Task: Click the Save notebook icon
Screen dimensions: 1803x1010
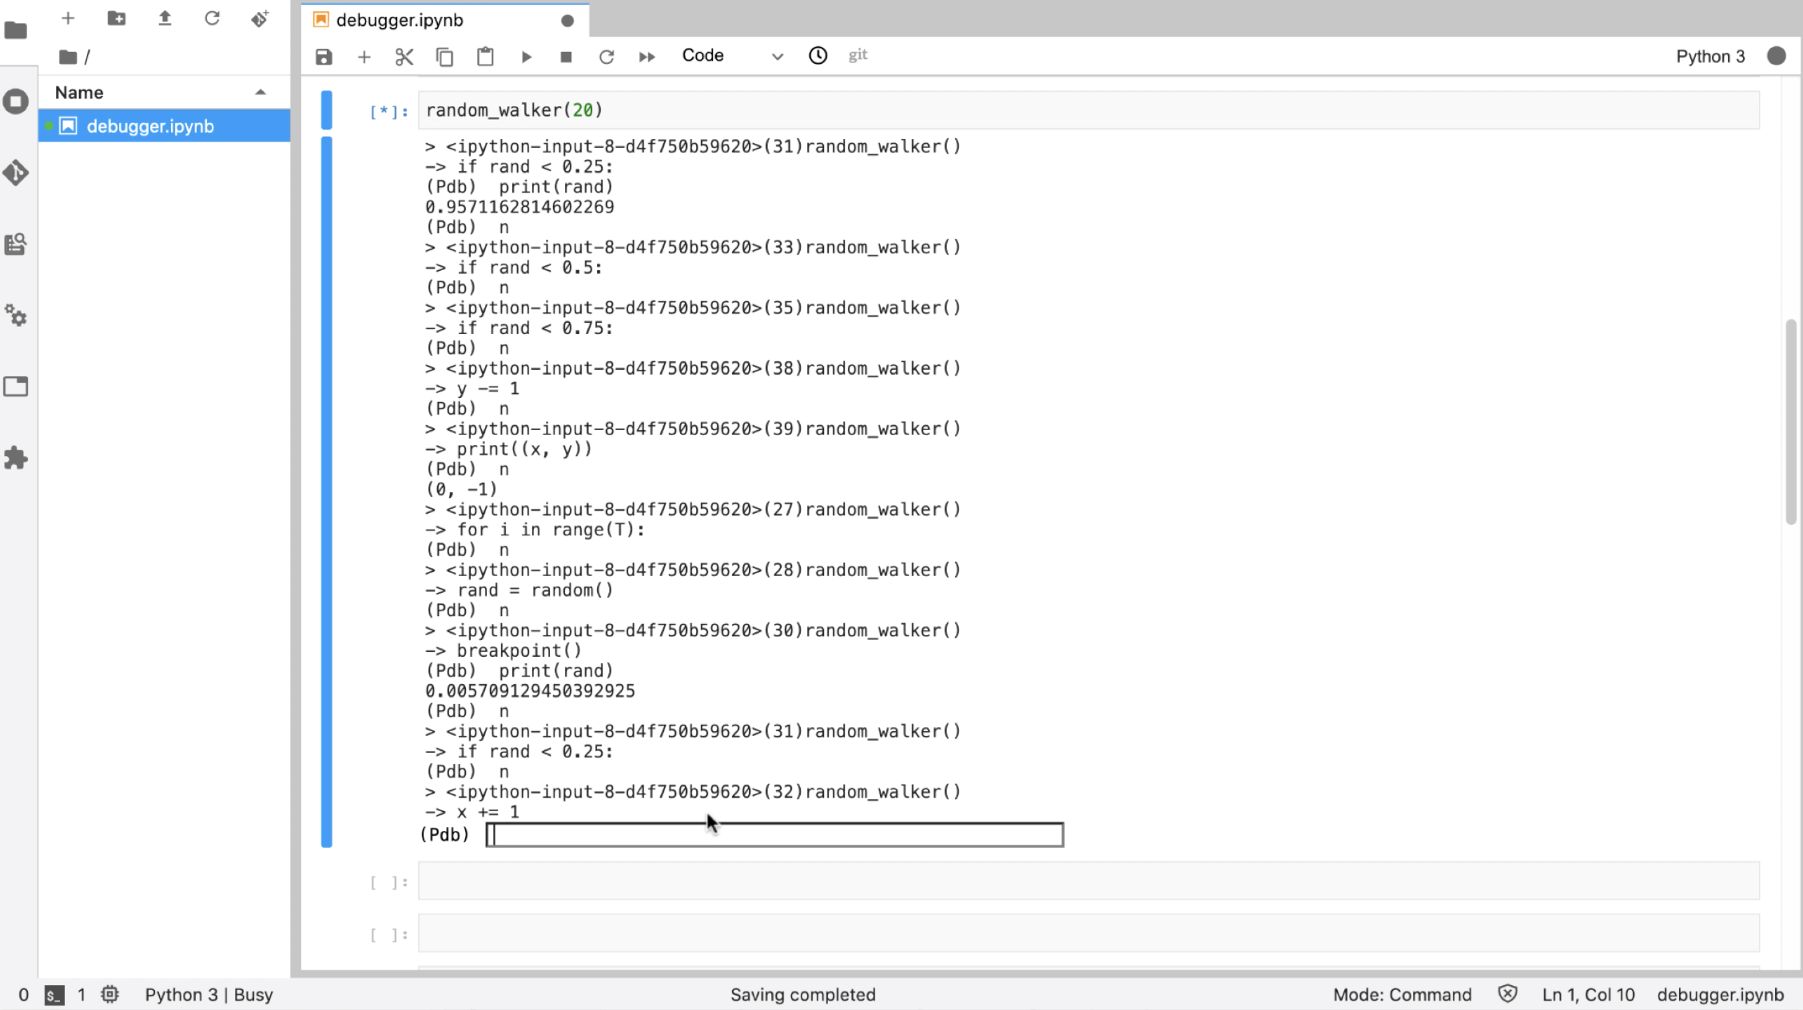Action: click(x=324, y=57)
